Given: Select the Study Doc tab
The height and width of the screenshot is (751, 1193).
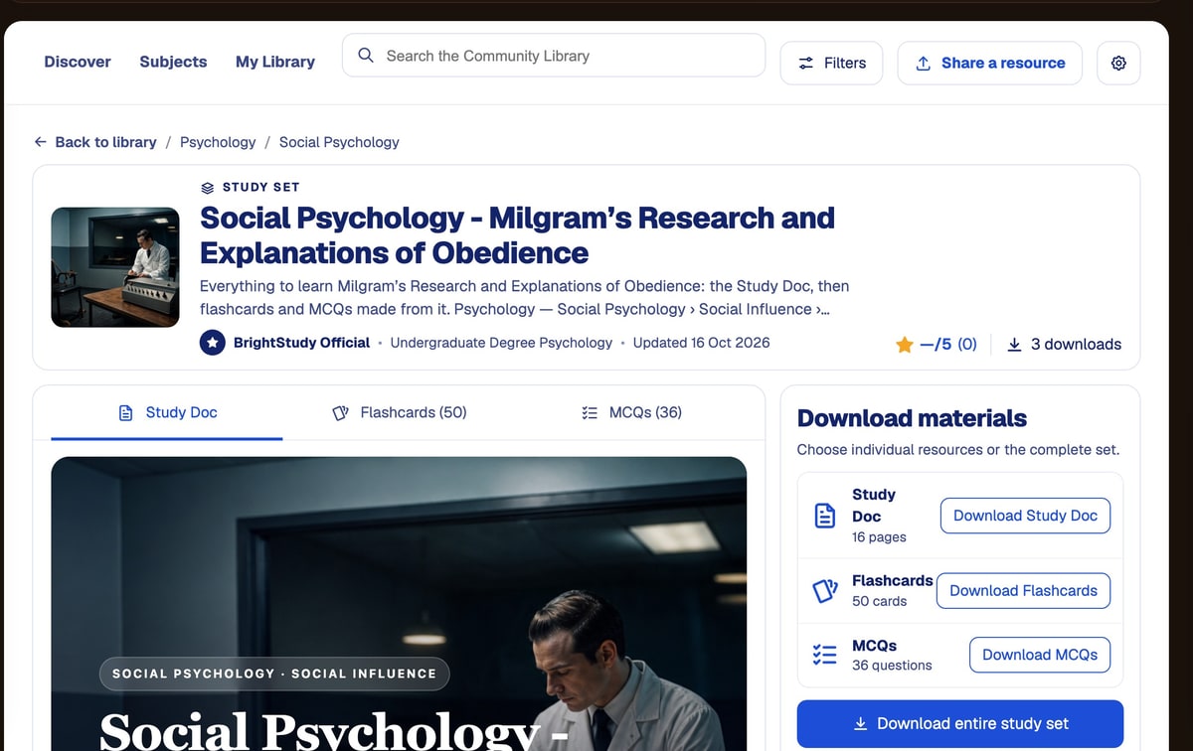Looking at the screenshot, I should tap(167, 412).
